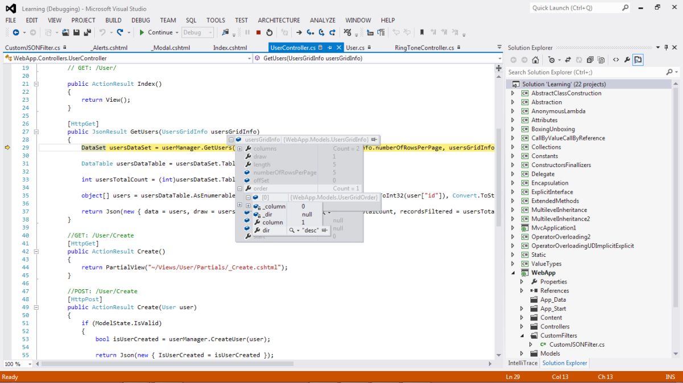Click the Step Over icon
The image size is (683, 383).
pyautogui.click(x=322, y=33)
